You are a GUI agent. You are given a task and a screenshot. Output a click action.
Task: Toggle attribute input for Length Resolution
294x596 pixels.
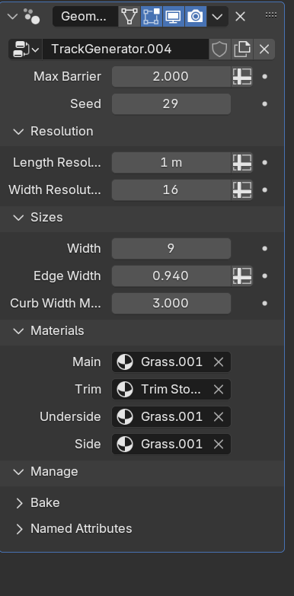[242, 162]
